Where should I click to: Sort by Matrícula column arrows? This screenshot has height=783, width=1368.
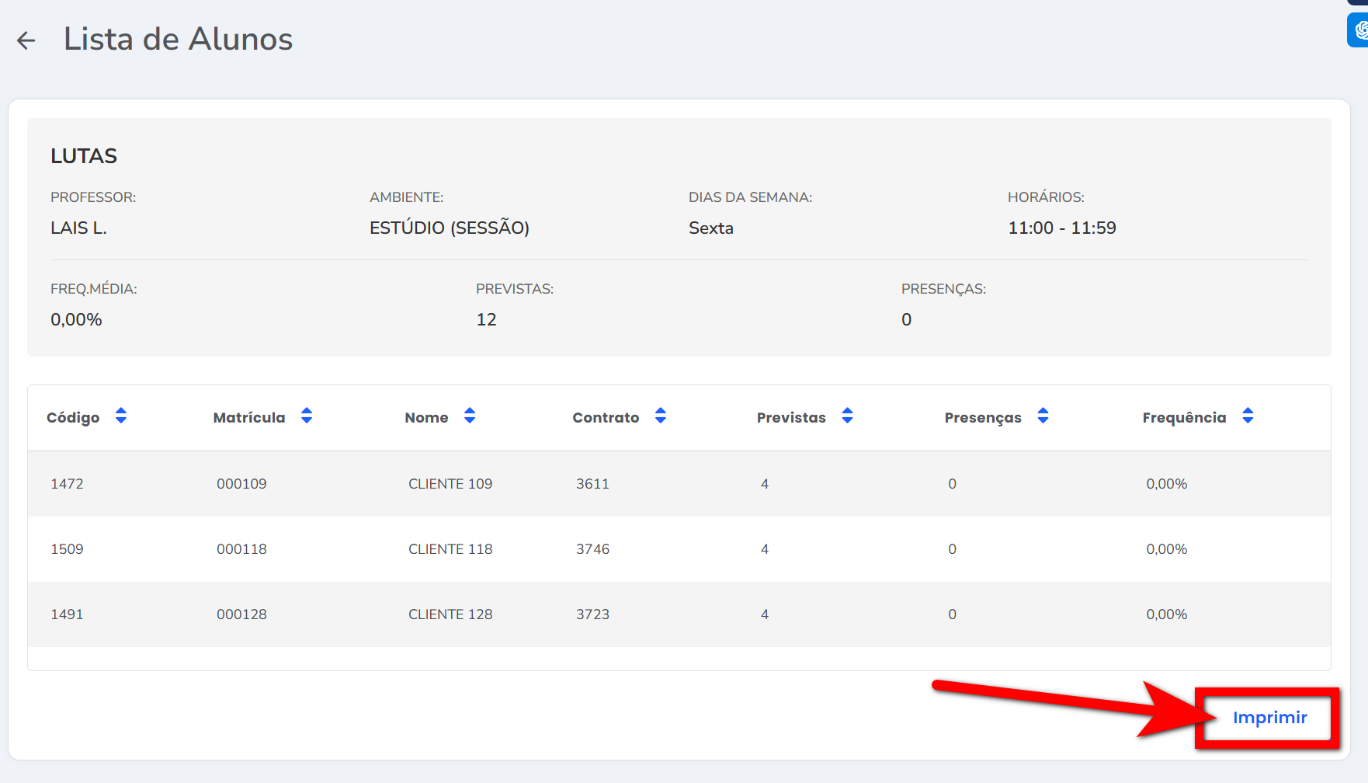pos(307,416)
